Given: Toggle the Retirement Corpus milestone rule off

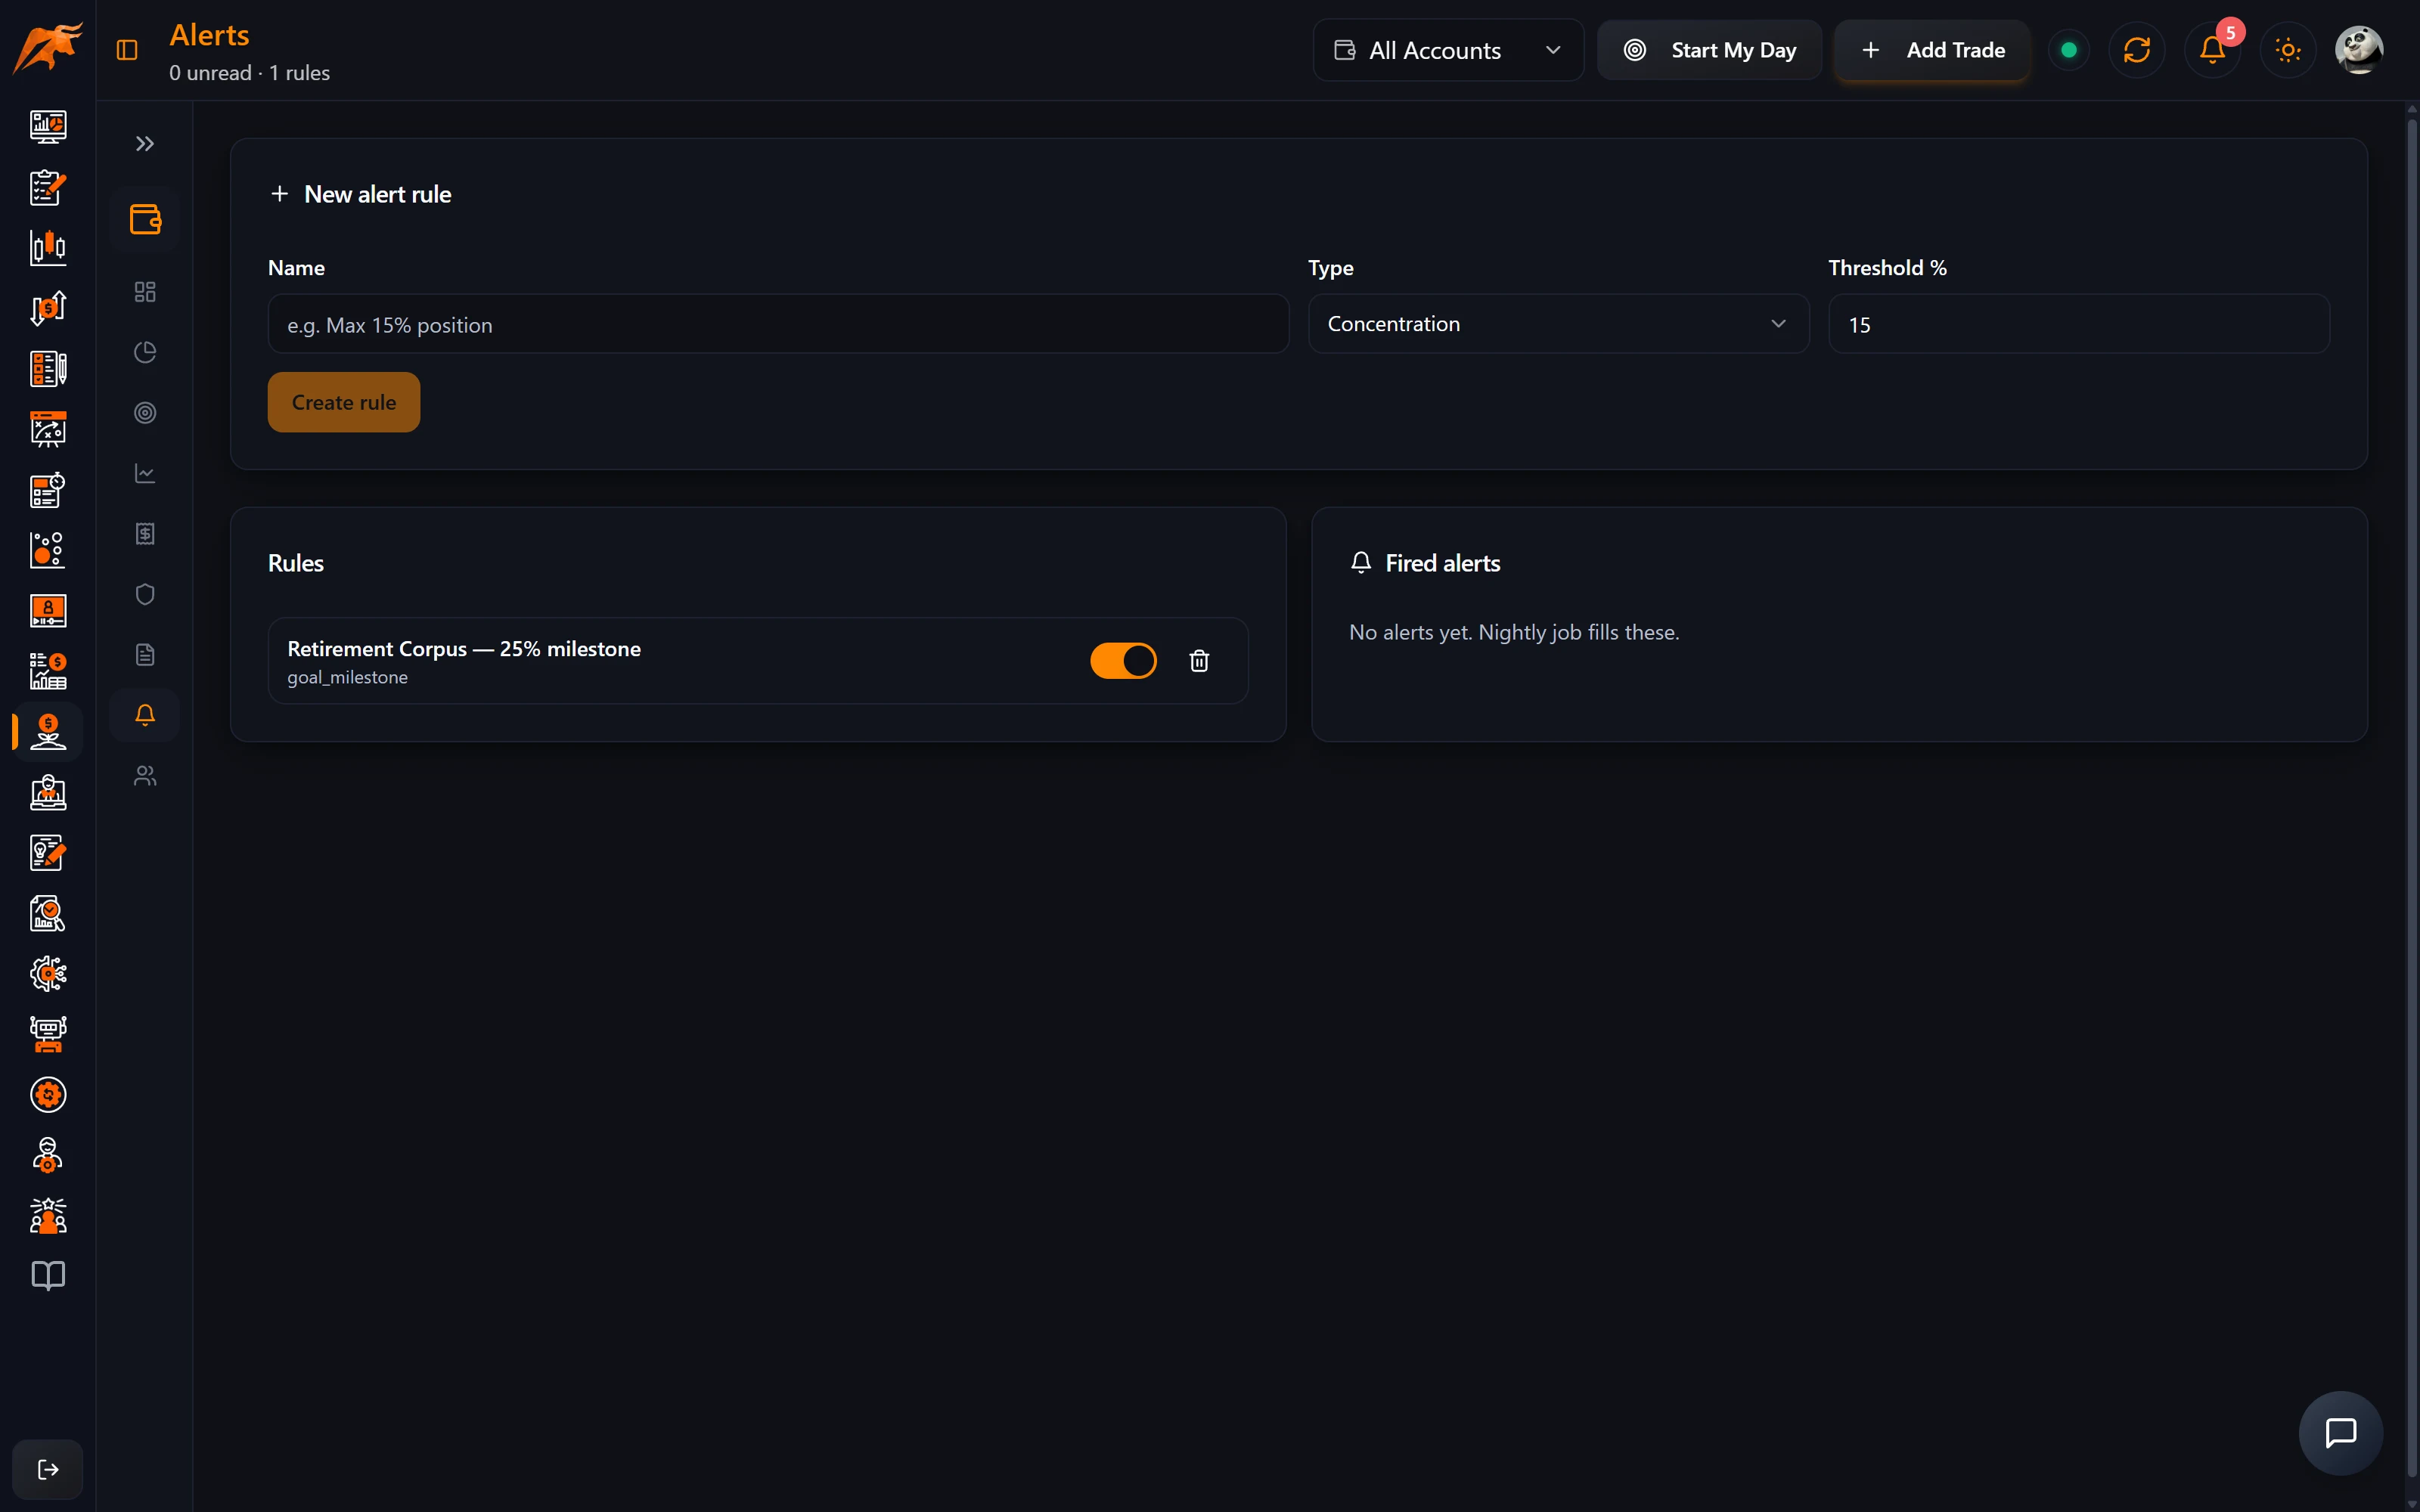Looking at the screenshot, I should [1123, 661].
